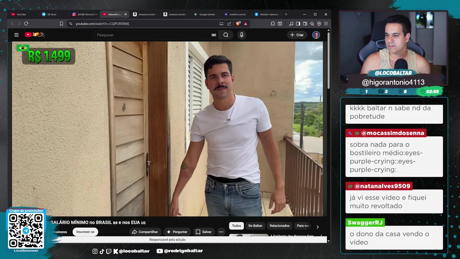Viewport: 460px width, 259px height.
Task: Open the site settings icon beside the URL
Action: pyautogui.click(x=70, y=23)
